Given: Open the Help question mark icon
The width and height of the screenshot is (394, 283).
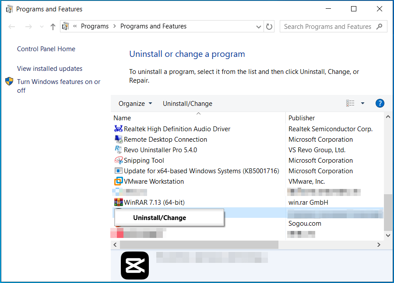Looking at the screenshot, I should (380, 103).
